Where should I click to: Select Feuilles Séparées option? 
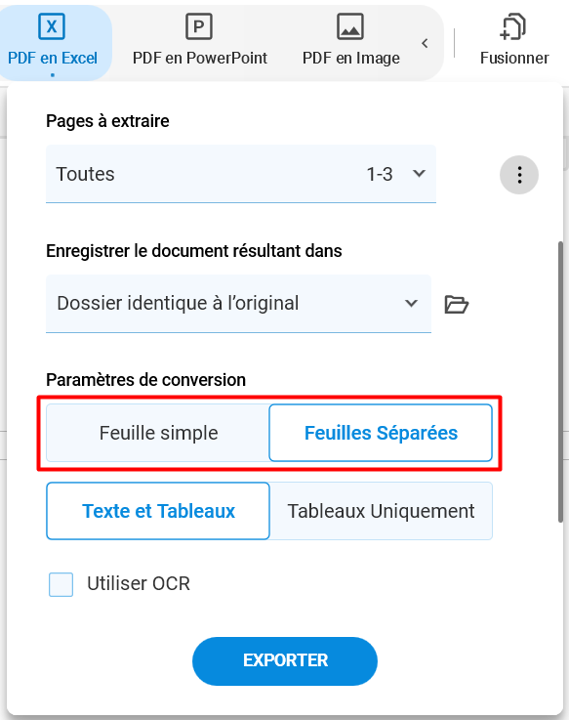tap(381, 433)
